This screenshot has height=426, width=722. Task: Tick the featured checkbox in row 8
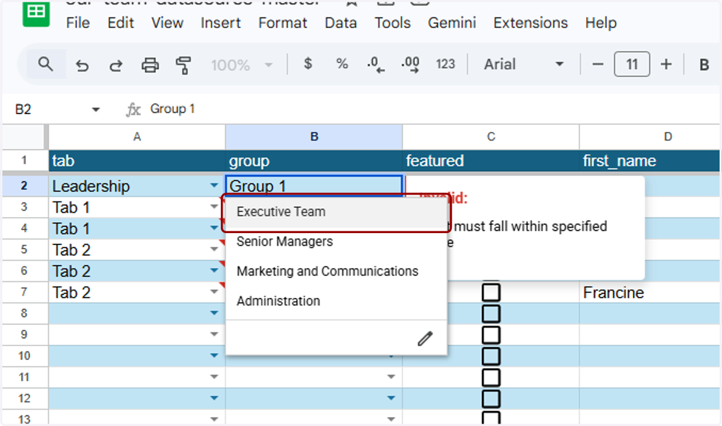pos(491,314)
